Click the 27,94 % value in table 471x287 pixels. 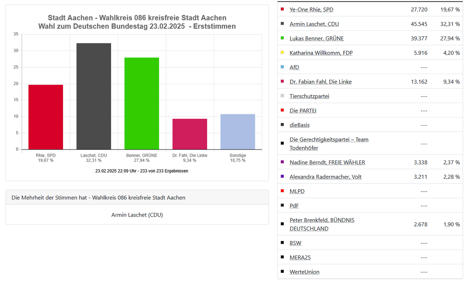(x=450, y=38)
